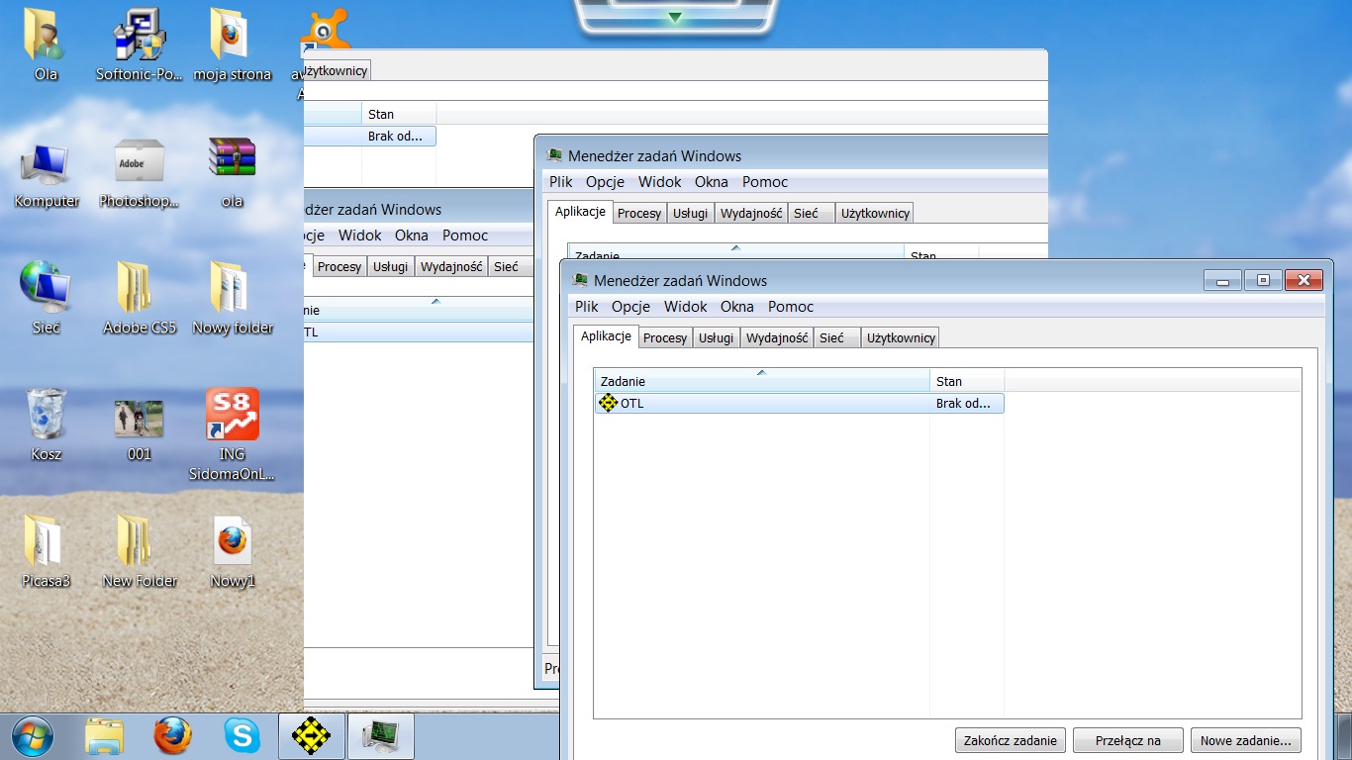1352x760 pixels.
Task: Select the Picasa3 folder icon
Action: [46, 552]
